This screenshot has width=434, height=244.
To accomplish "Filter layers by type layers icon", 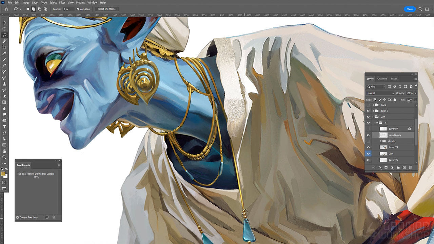I will coord(400,87).
